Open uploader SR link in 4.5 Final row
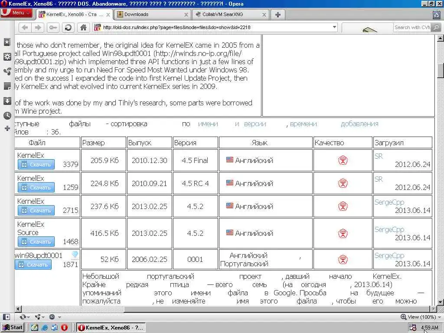The height and width of the screenshot is (333, 444). (379, 156)
